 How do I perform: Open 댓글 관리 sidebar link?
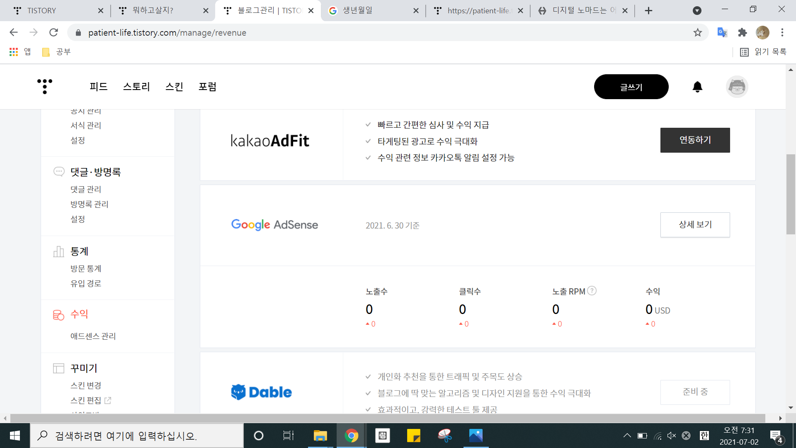pos(86,189)
